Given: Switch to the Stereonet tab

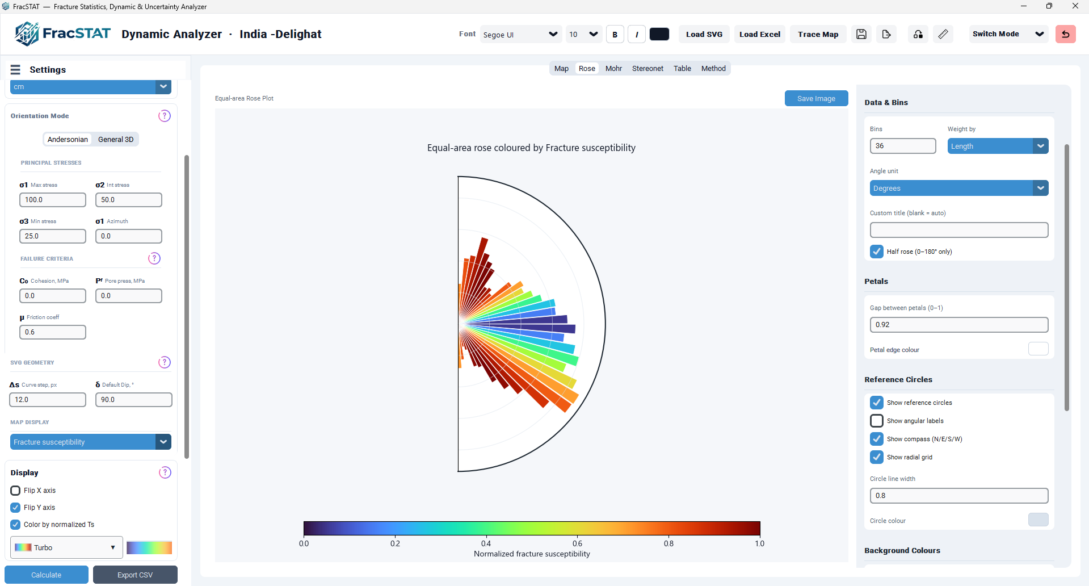Looking at the screenshot, I should point(647,69).
